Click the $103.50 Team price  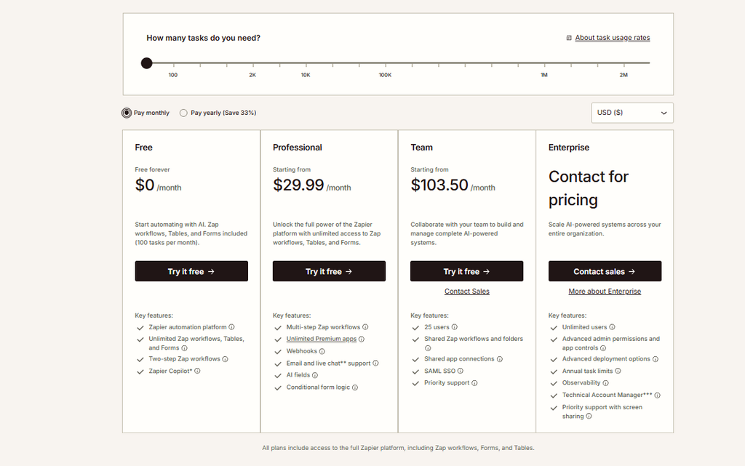pyautogui.click(x=439, y=185)
